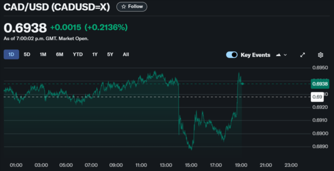Click the 05:00 time axis label

tap(66, 165)
